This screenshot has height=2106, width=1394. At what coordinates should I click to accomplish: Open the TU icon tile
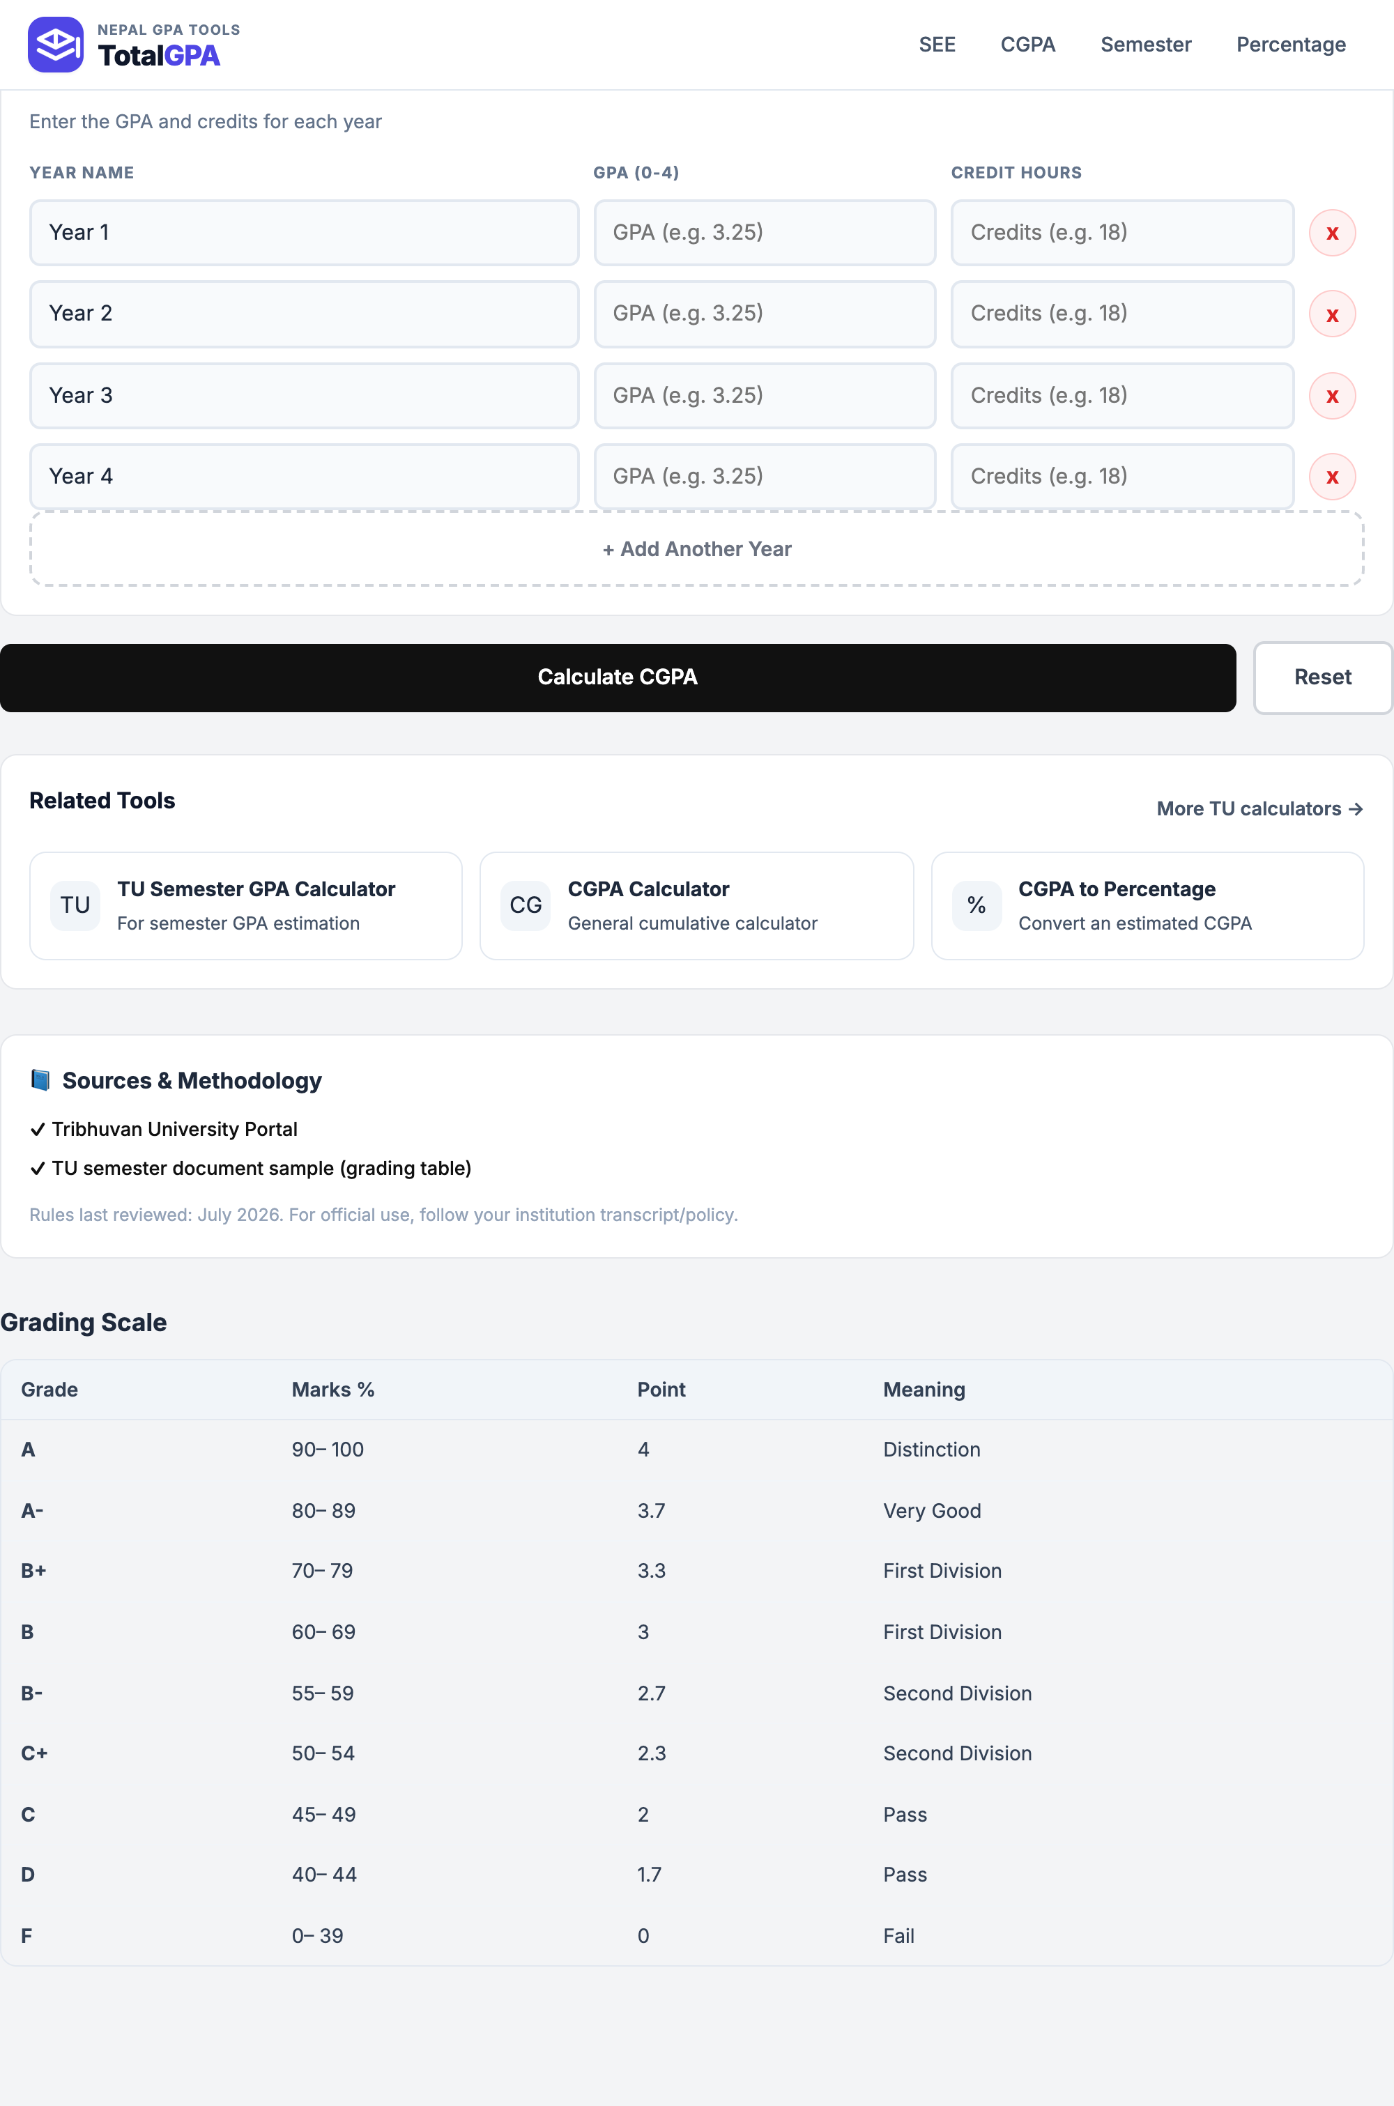[75, 905]
